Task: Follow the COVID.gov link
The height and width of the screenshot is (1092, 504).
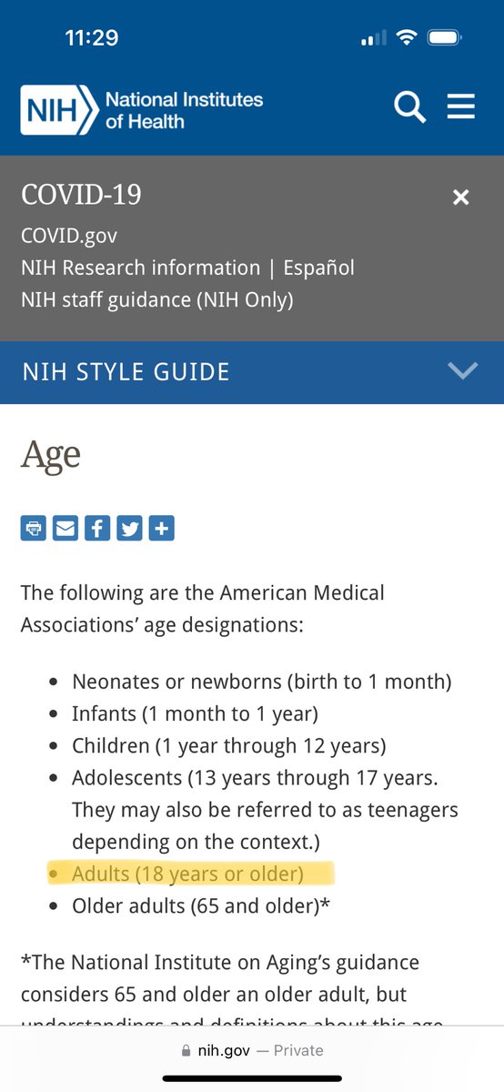Action: (x=69, y=236)
